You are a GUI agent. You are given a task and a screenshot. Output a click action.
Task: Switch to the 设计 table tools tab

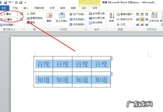click(84, 8)
